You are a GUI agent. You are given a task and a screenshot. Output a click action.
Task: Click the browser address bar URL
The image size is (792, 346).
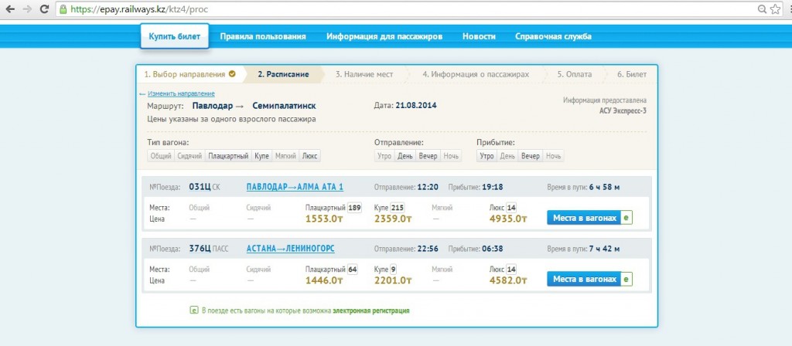(141, 10)
